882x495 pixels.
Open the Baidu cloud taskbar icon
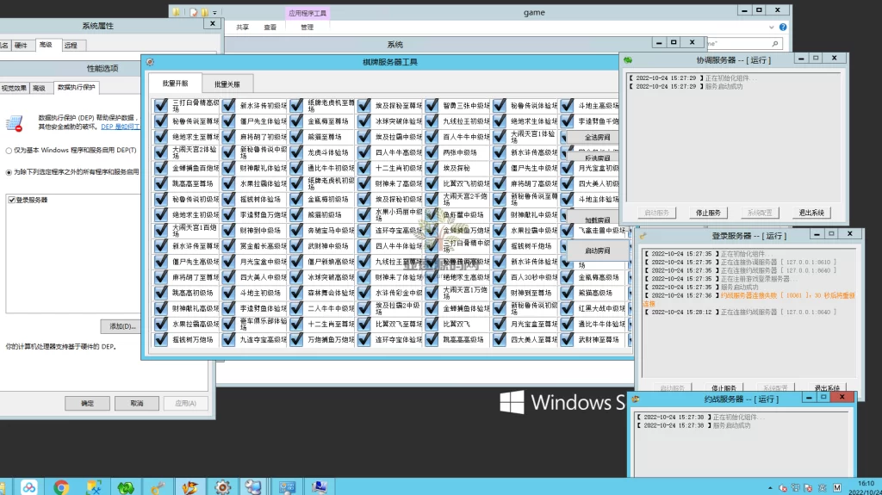[x=28, y=487]
